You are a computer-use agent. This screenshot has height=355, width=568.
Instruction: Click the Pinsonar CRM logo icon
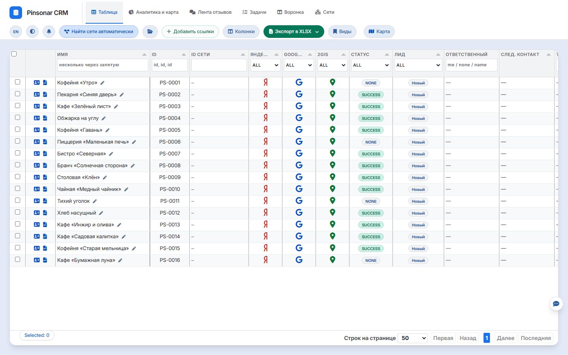[x=16, y=13]
